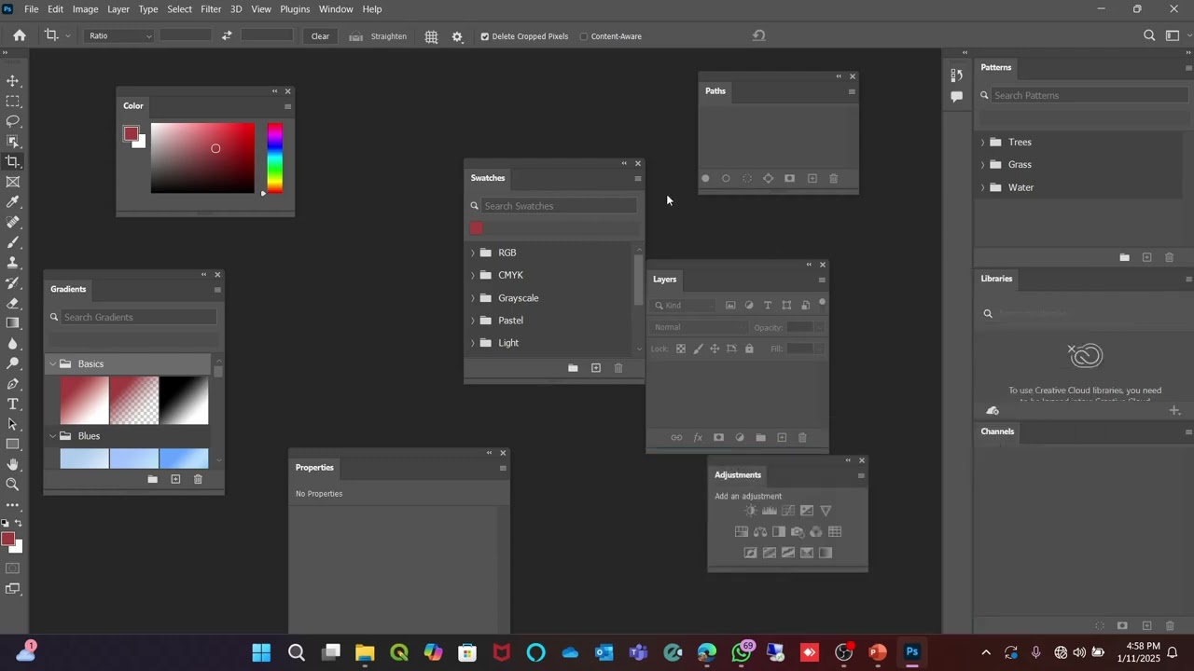Delete swatch using Swatches trash icon
The image size is (1194, 671).
(618, 368)
